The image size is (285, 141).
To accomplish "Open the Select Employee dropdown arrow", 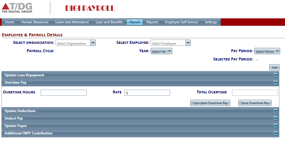I will tap(188, 43).
